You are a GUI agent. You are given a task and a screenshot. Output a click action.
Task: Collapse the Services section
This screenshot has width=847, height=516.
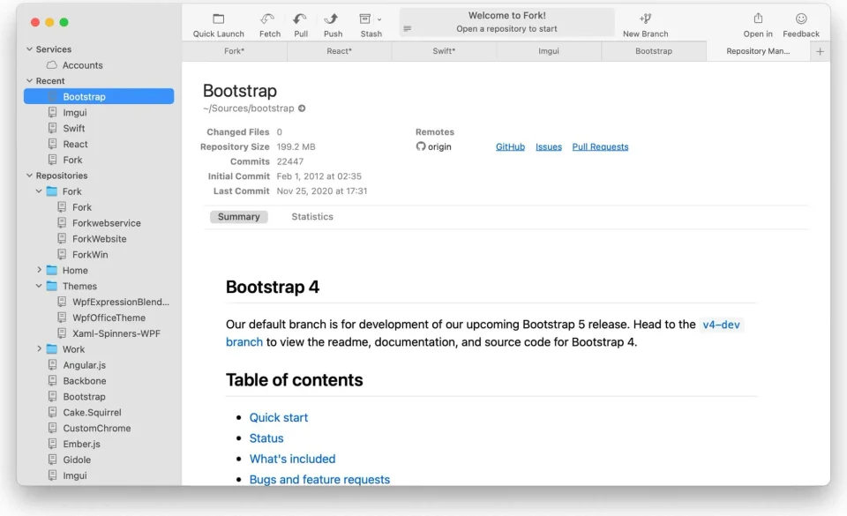pos(29,49)
